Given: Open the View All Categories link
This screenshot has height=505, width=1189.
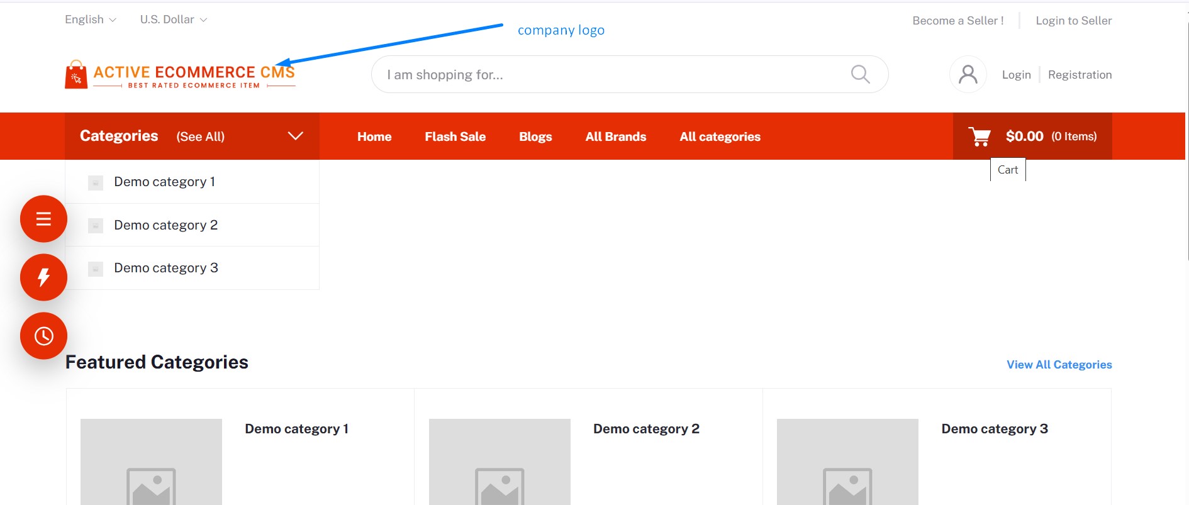Looking at the screenshot, I should (x=1059, y=365).
